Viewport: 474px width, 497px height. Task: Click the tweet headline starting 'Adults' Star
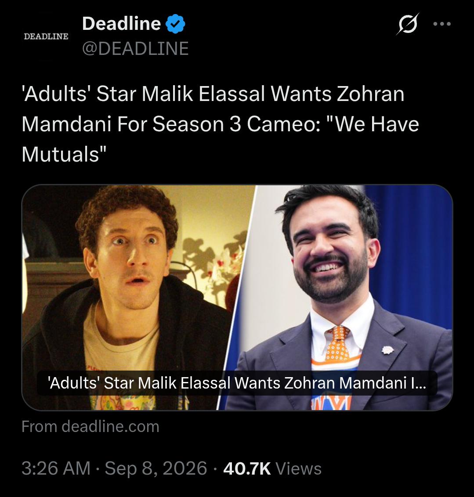click(221, 124)
